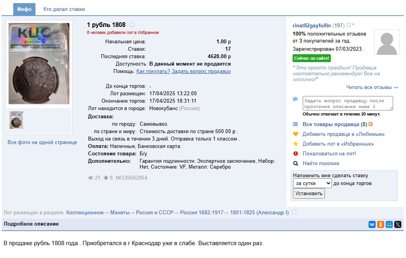Click the seller question text field

348,103
